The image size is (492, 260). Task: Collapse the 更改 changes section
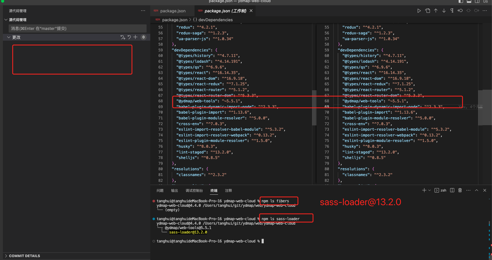(9, 37)
